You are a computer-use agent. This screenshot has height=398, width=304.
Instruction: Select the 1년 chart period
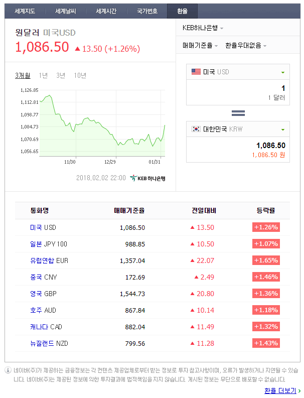(x=43, y=75)
